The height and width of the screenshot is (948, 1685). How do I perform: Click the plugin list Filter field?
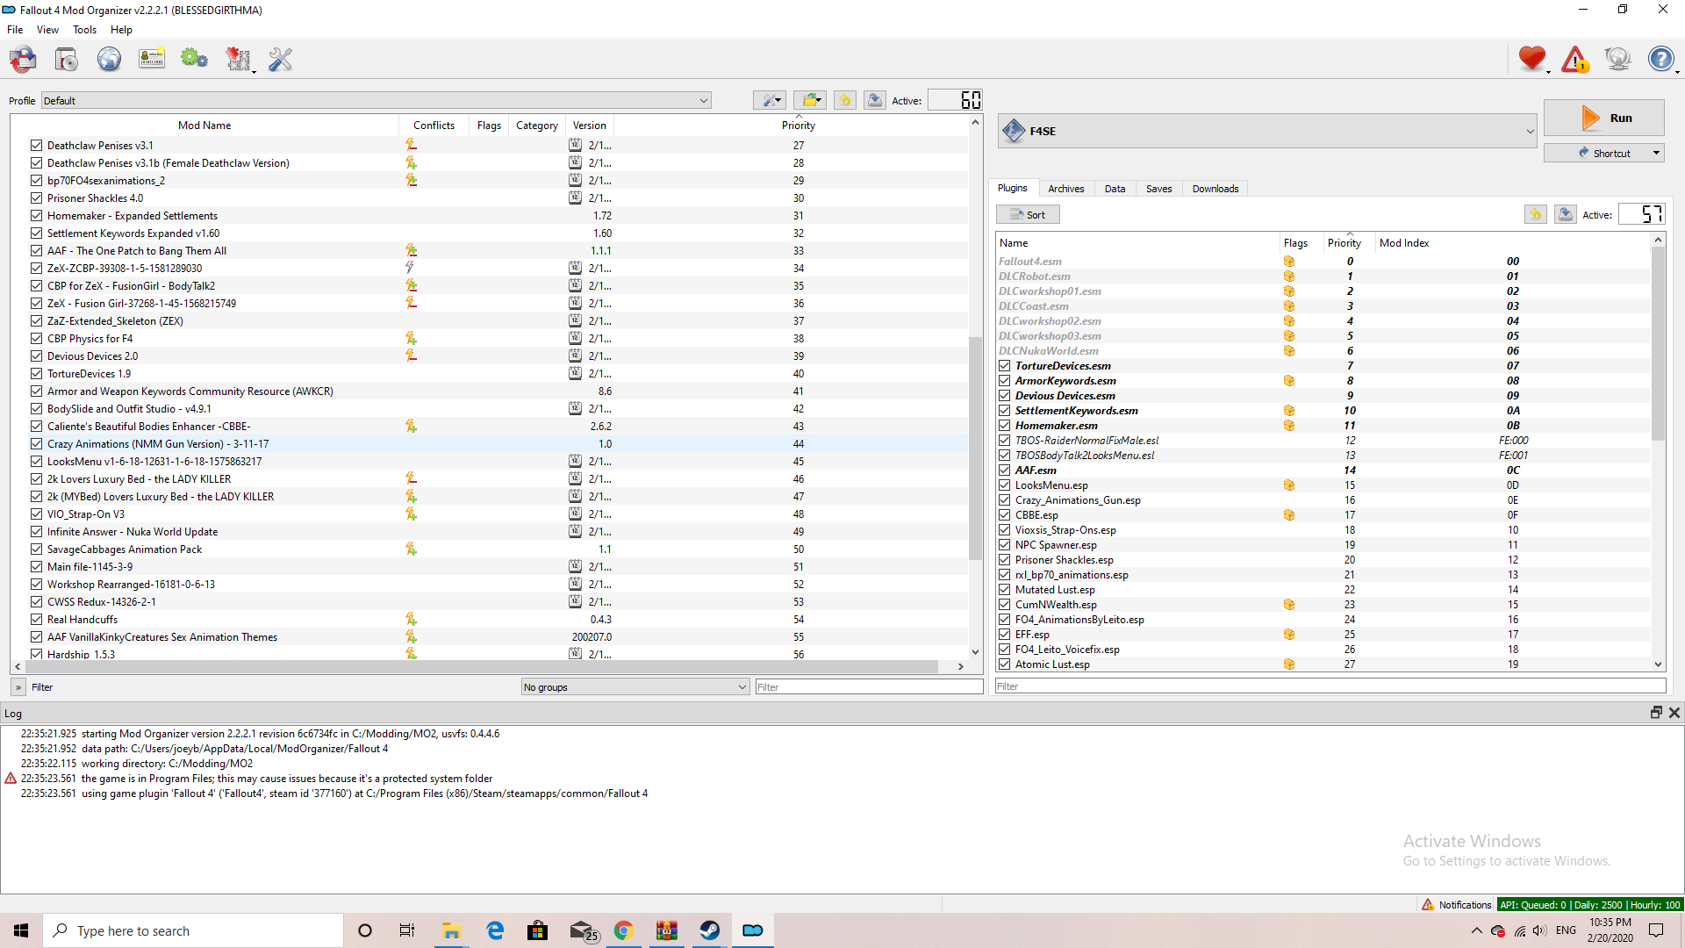[1330, 686]
